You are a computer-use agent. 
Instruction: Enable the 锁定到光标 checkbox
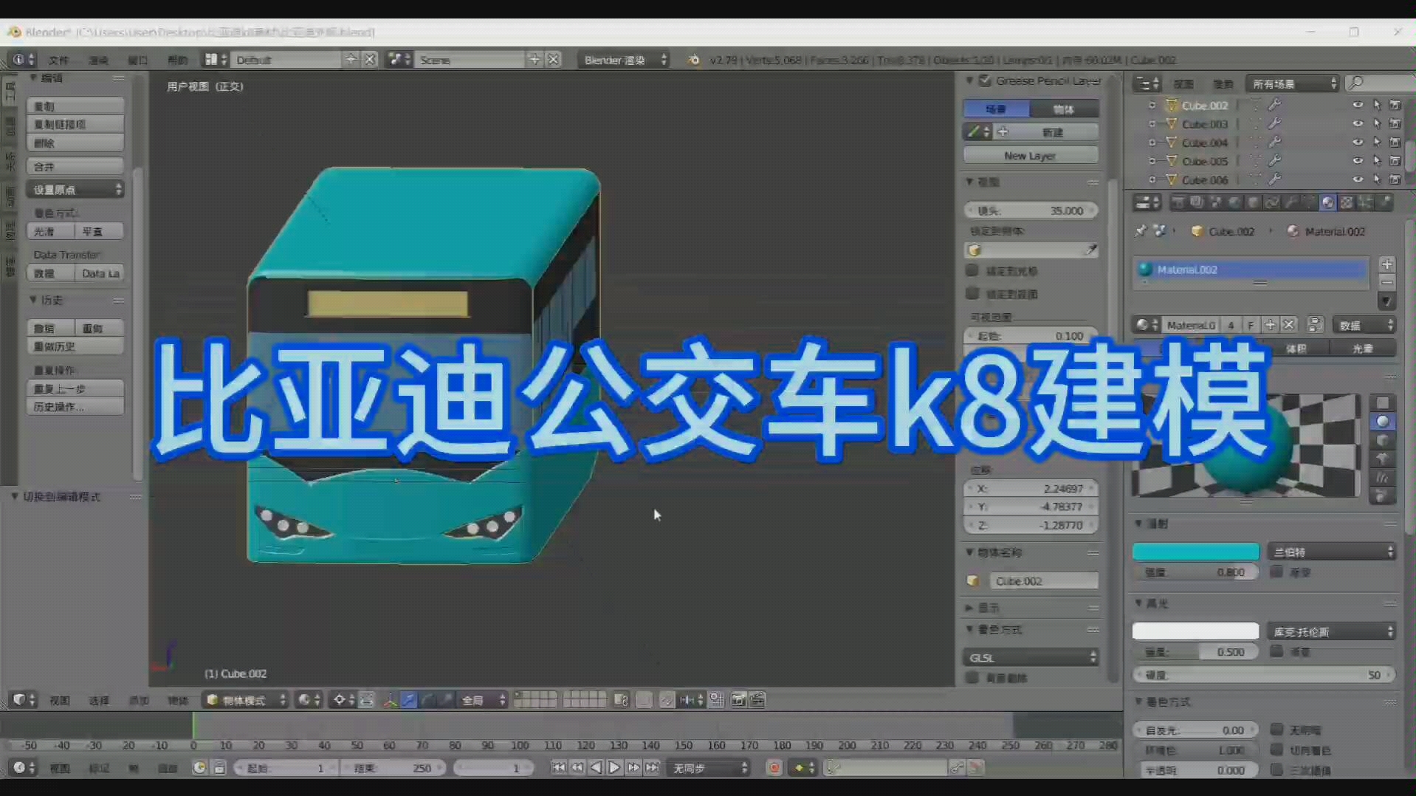coord(973,270)
